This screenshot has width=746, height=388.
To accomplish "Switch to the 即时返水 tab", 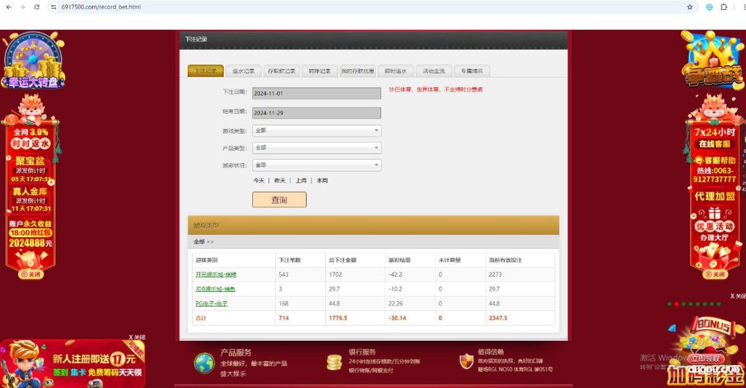I will pyautogui.click(x=397, y=70).
